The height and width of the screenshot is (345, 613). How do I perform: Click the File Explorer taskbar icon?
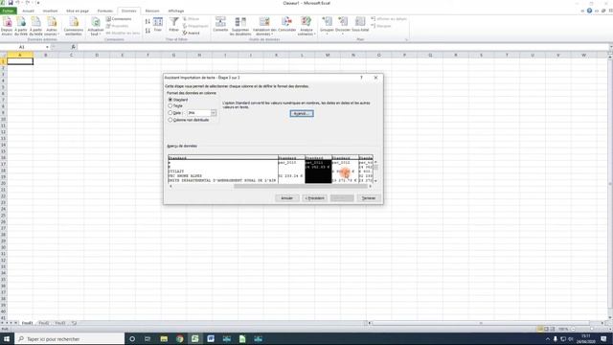click(x=164, y=338)
